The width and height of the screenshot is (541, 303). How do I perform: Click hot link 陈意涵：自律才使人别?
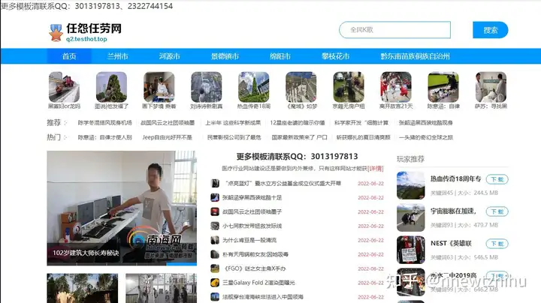coord(105,137)
